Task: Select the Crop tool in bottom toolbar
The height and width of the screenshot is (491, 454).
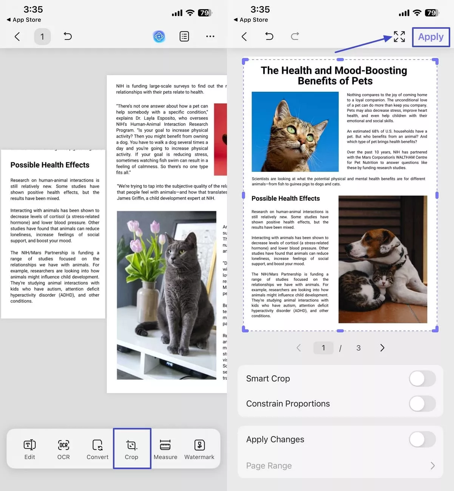Action: (131, 449)
